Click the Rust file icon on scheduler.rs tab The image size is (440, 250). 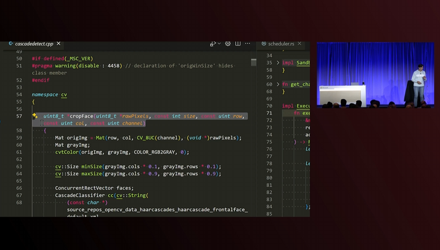pyautogui.click(x=264, y=44)
